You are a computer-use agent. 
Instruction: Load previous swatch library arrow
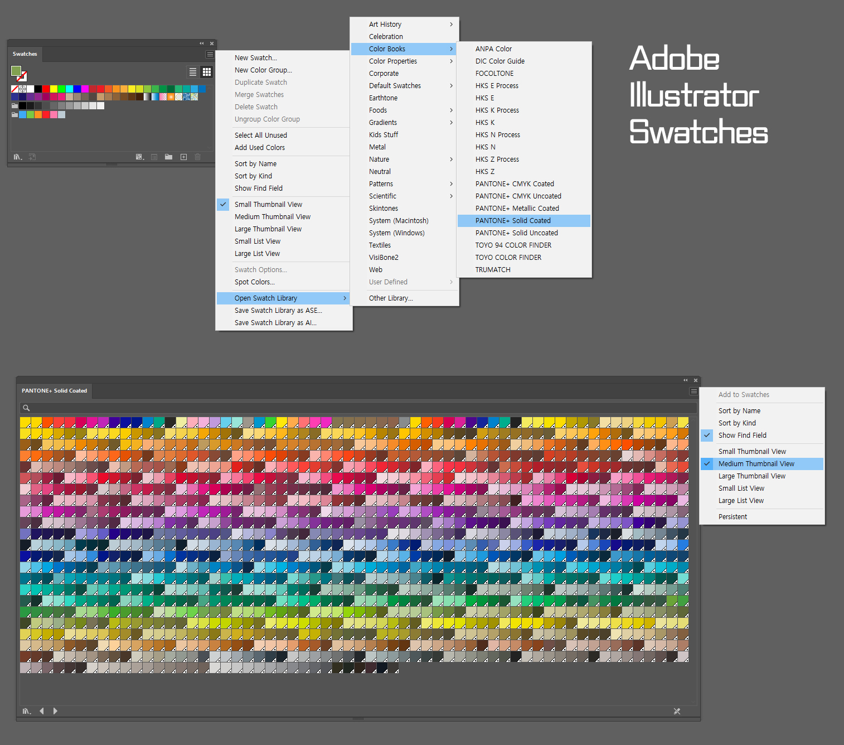pyautogui.click(x=42, y=711)
